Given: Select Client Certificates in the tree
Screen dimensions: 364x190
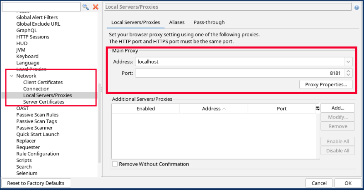Looking at the screenshot, I should click(43, 82).
